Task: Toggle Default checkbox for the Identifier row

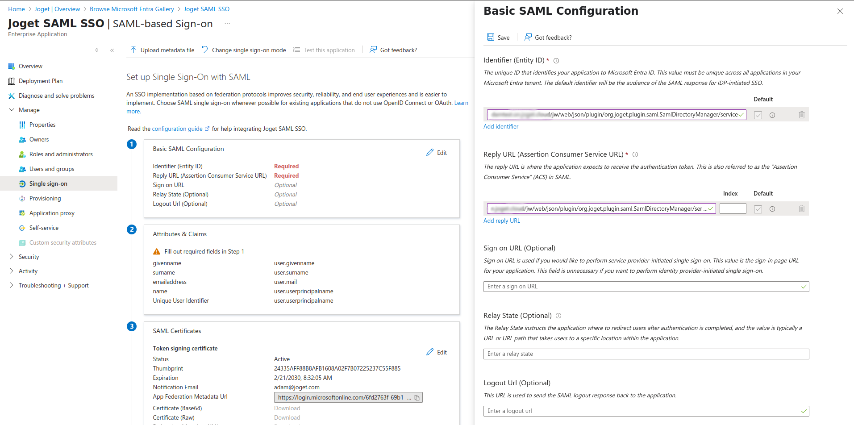Action: tap(758, 115)
